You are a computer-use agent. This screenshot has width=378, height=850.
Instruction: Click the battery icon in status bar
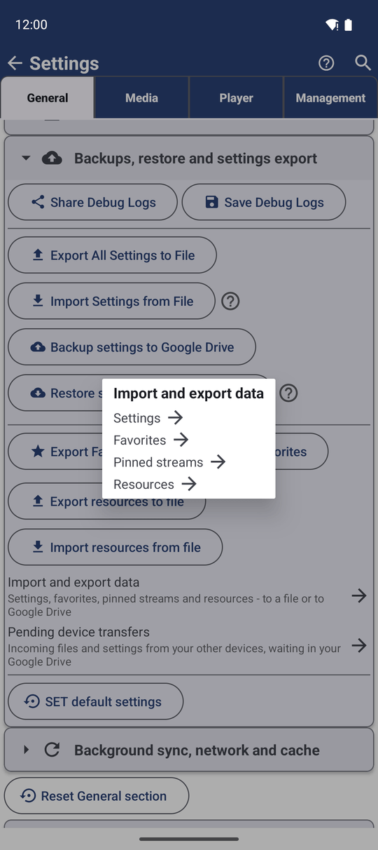[x=349, y=25]
